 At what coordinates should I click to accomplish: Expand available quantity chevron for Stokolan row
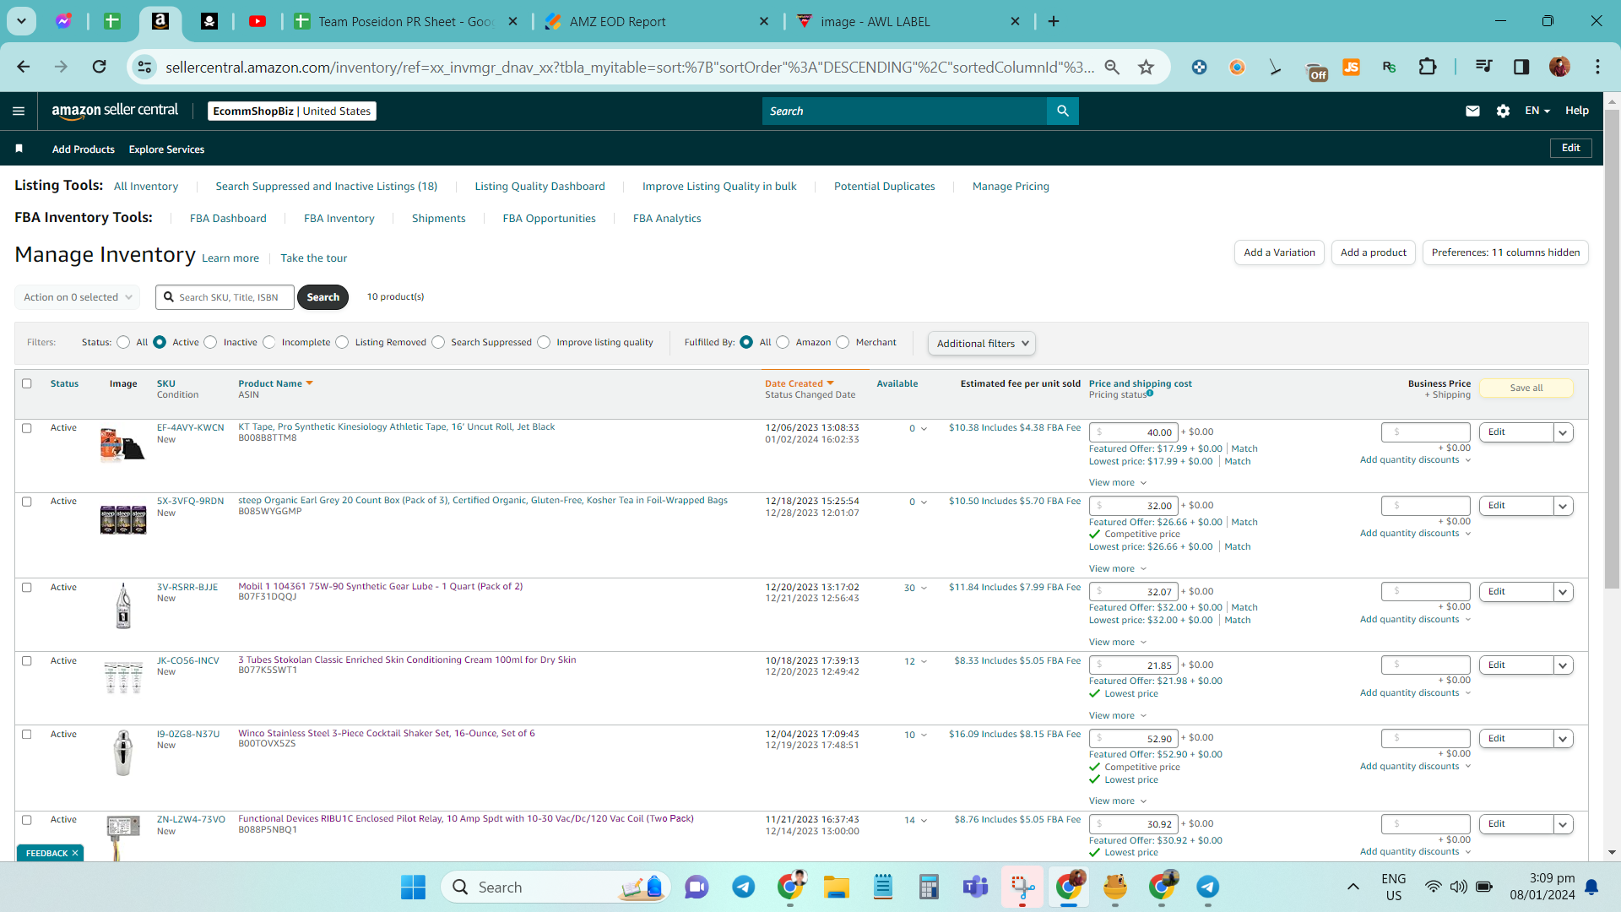coord(924,661)
